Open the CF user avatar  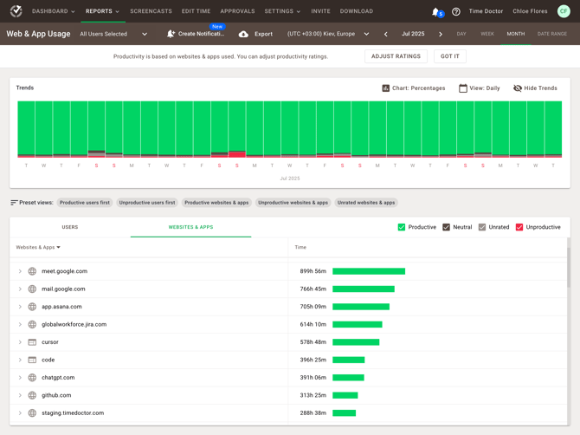(x=564, y=11)
